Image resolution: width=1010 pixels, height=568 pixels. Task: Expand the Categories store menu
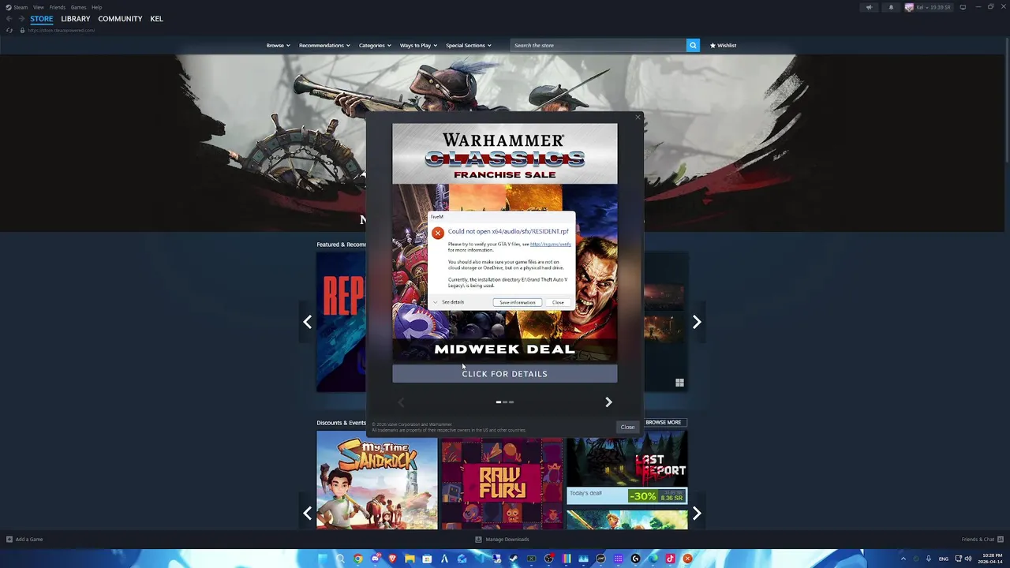click(x=375, y=45)
